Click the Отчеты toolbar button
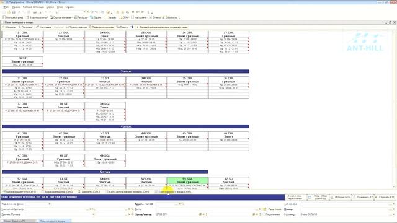Image resolution: width=397 pixels, height=223 pixels. (155, 17)
